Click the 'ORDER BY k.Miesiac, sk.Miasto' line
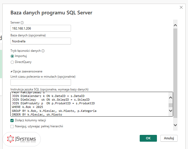The height and width of the screenshot is (149, 188). coord(37,115)
